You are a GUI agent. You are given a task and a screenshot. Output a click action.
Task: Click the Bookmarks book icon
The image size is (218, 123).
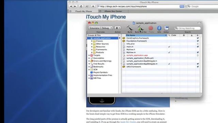click(92, 67)
